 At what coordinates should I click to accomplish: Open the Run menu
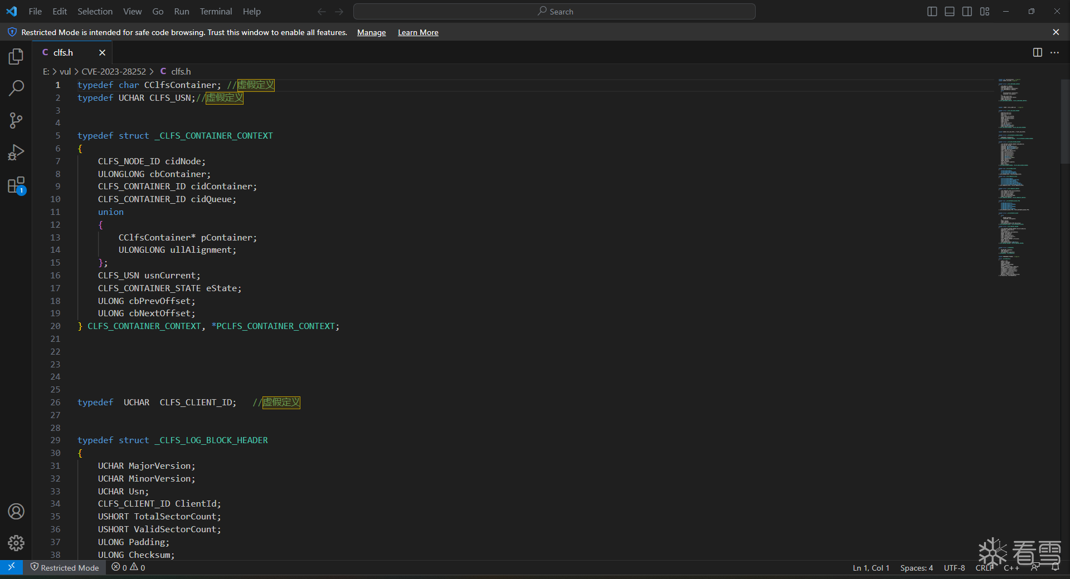tap(182, 11)
